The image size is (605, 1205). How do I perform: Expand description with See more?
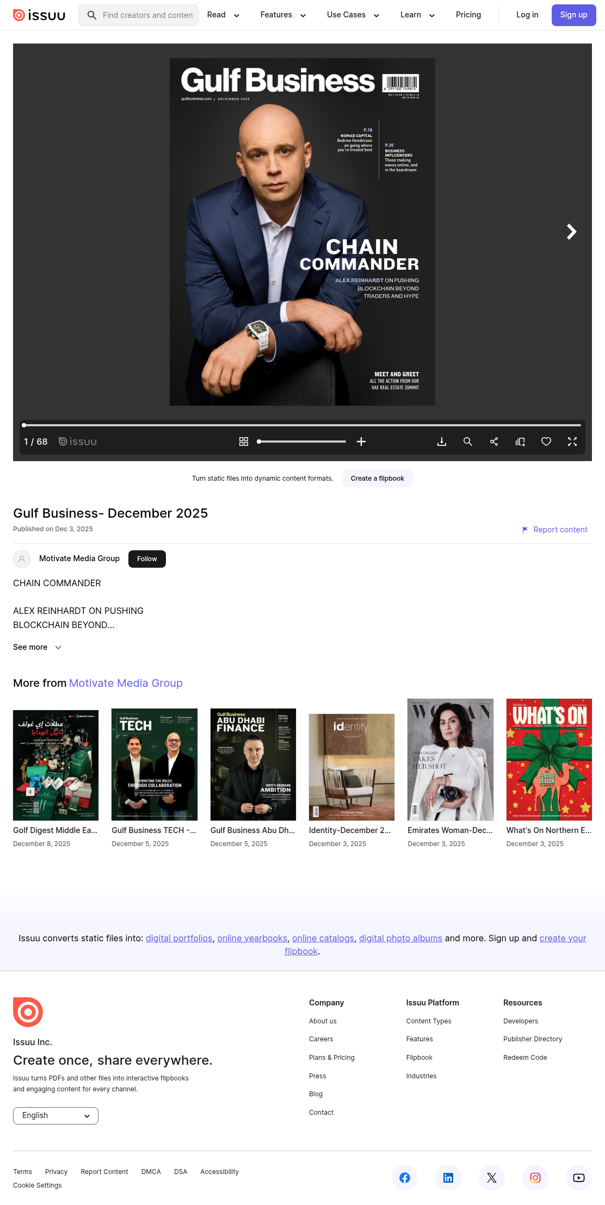37,647
